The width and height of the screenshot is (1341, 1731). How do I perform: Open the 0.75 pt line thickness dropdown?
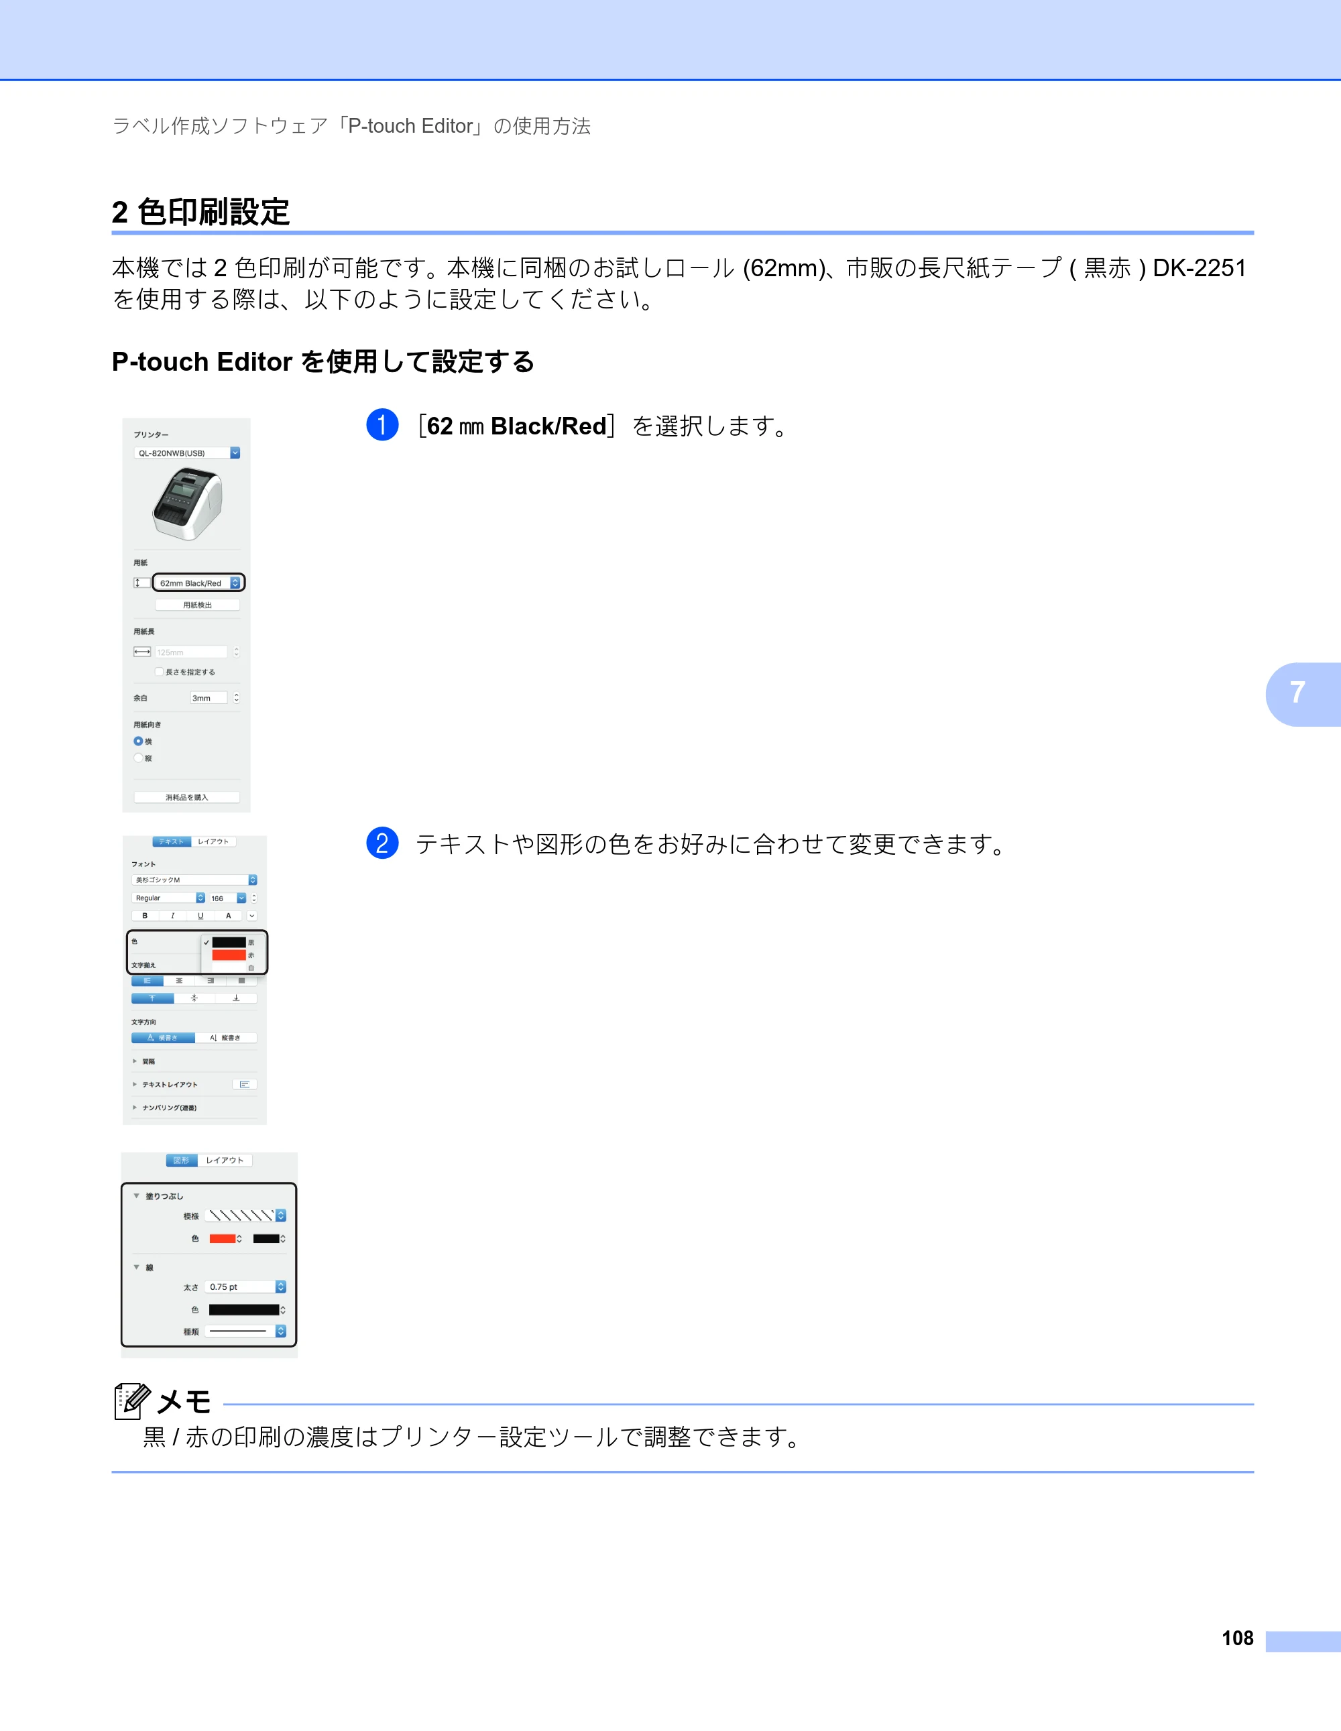point(245,1287)
